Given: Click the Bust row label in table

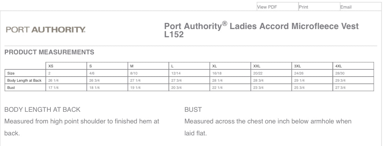Looking at the screenshot, I should point(11,88).
